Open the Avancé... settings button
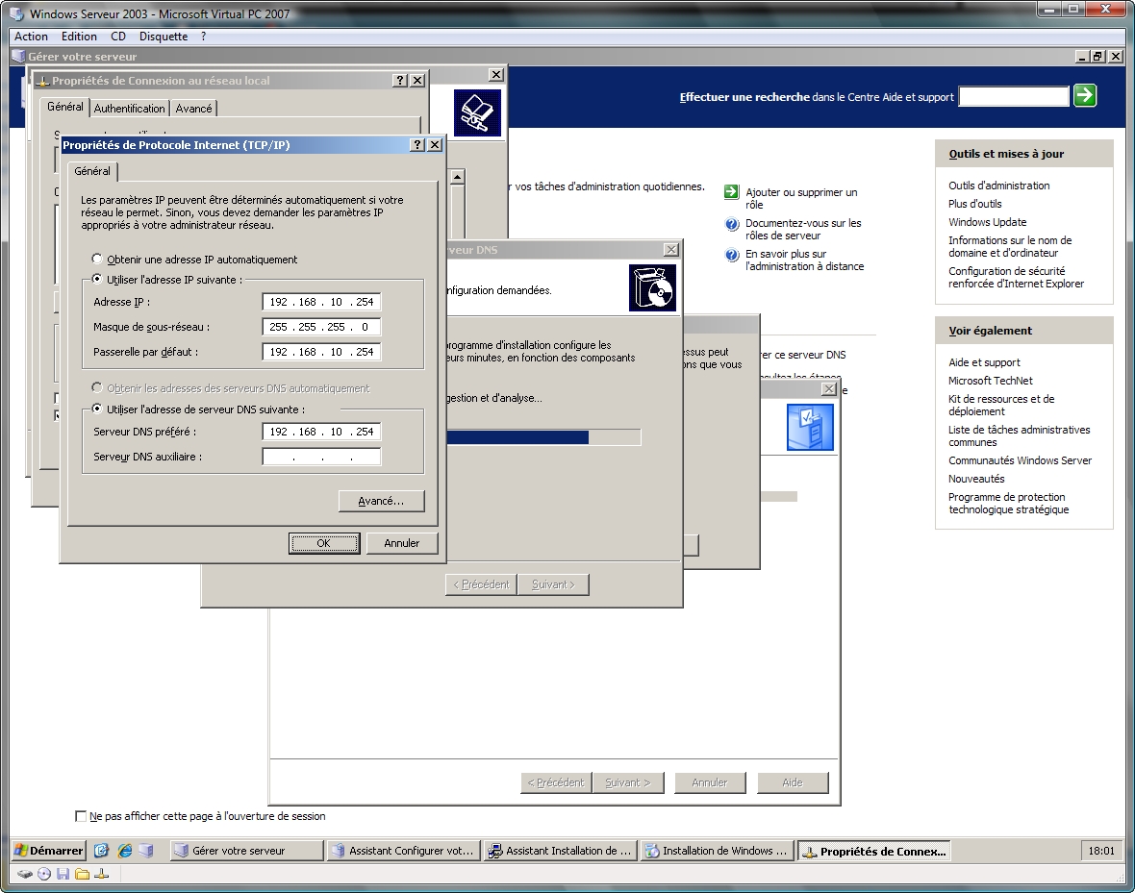 tap(382, 501)
